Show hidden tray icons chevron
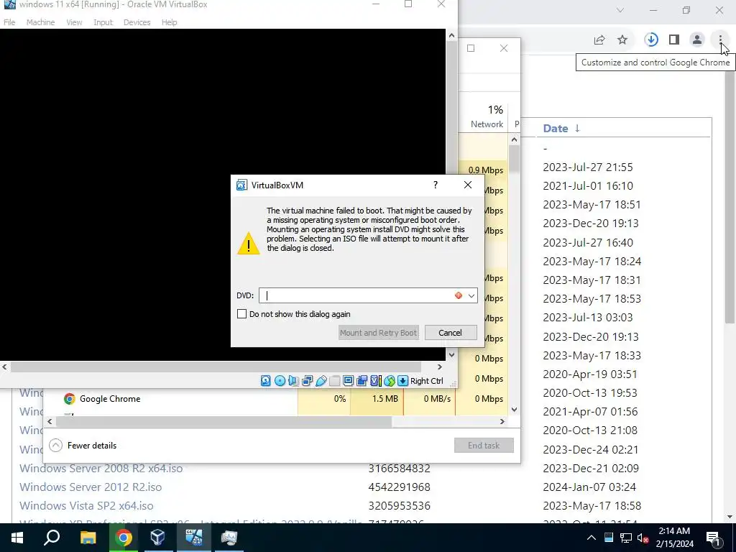The image size is (736, 552). 592,538
